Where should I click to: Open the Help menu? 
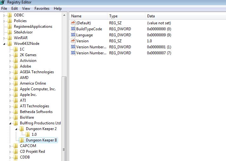pyautogui.click(x=58, y=9)
